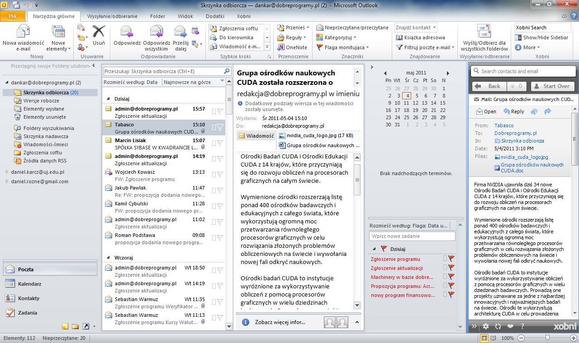Switch to Wysyłanie/odbieranie tab
The width and height of the screenshot is (579, 343).
click(112, 16)
